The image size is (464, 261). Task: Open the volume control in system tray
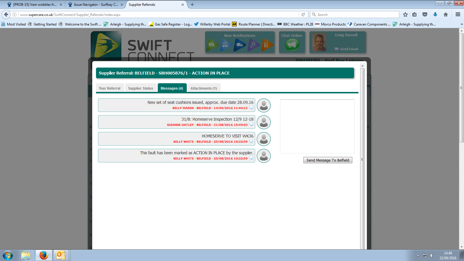tap(432, 255)
